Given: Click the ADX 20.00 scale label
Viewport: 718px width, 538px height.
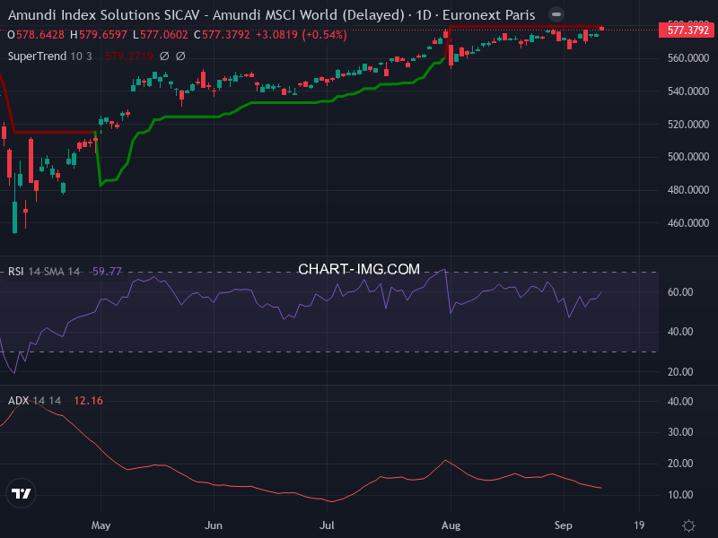Looking at the screenshot, I should 680,464.
